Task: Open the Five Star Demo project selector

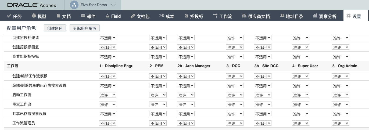Action: click(93, 5)
